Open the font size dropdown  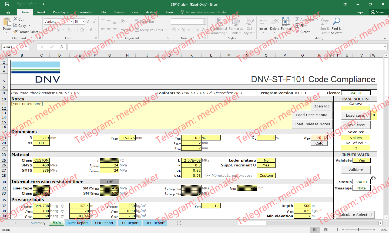click(x=83, y=22)
